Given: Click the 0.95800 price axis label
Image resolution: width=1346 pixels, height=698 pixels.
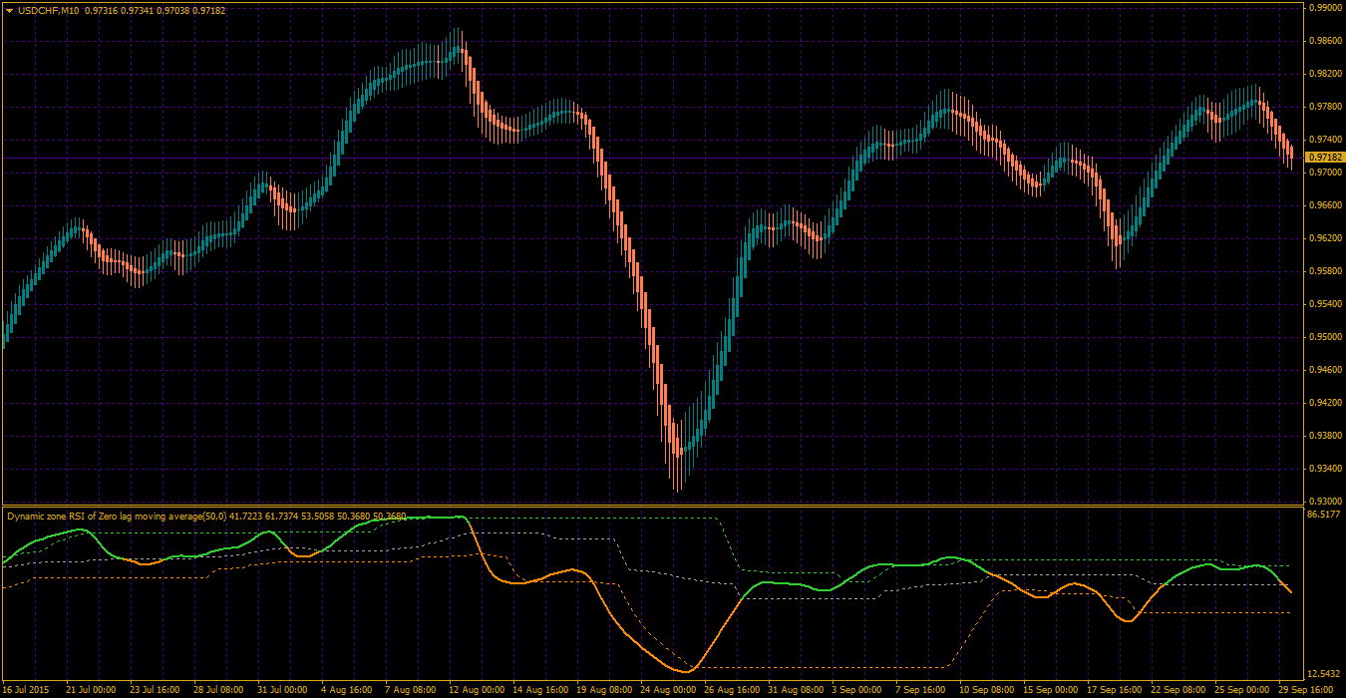Looking at the screenshot, I should click(x=1324, y=271).
